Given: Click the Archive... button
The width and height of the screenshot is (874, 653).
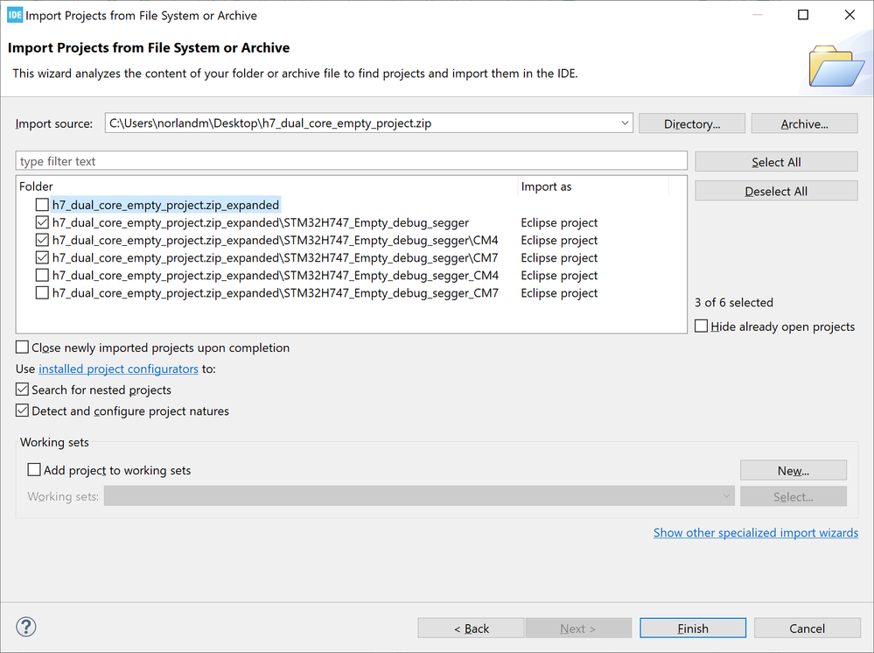Looking at the screenshot, I should (804, 123).
